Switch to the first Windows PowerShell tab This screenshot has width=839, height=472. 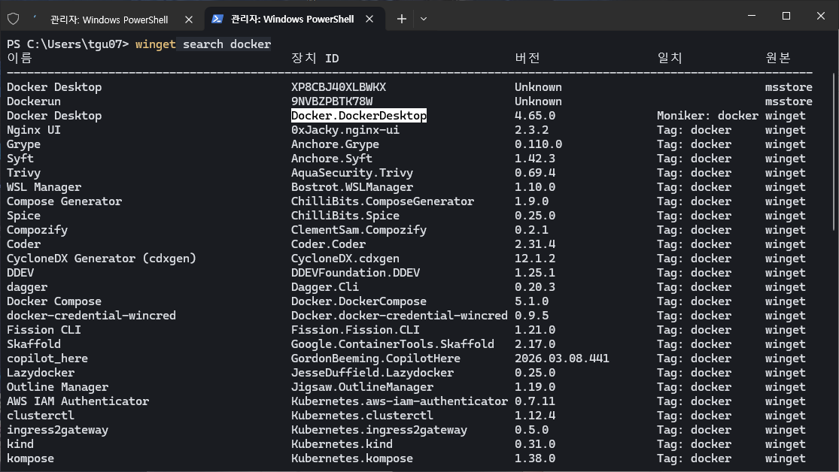click(x=109, y=20)
